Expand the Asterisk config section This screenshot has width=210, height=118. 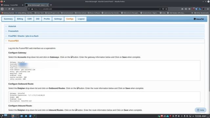(x=104, y=26)
